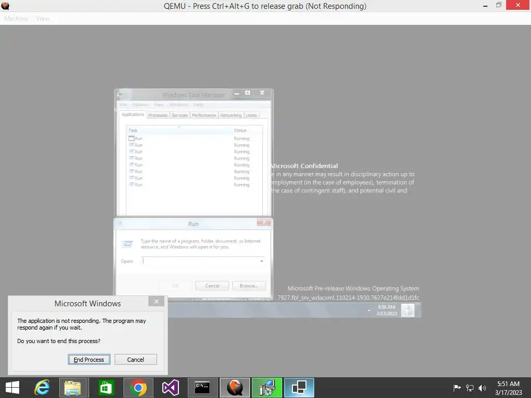
Task: Select the first Run task row
Action: (194, 138)
